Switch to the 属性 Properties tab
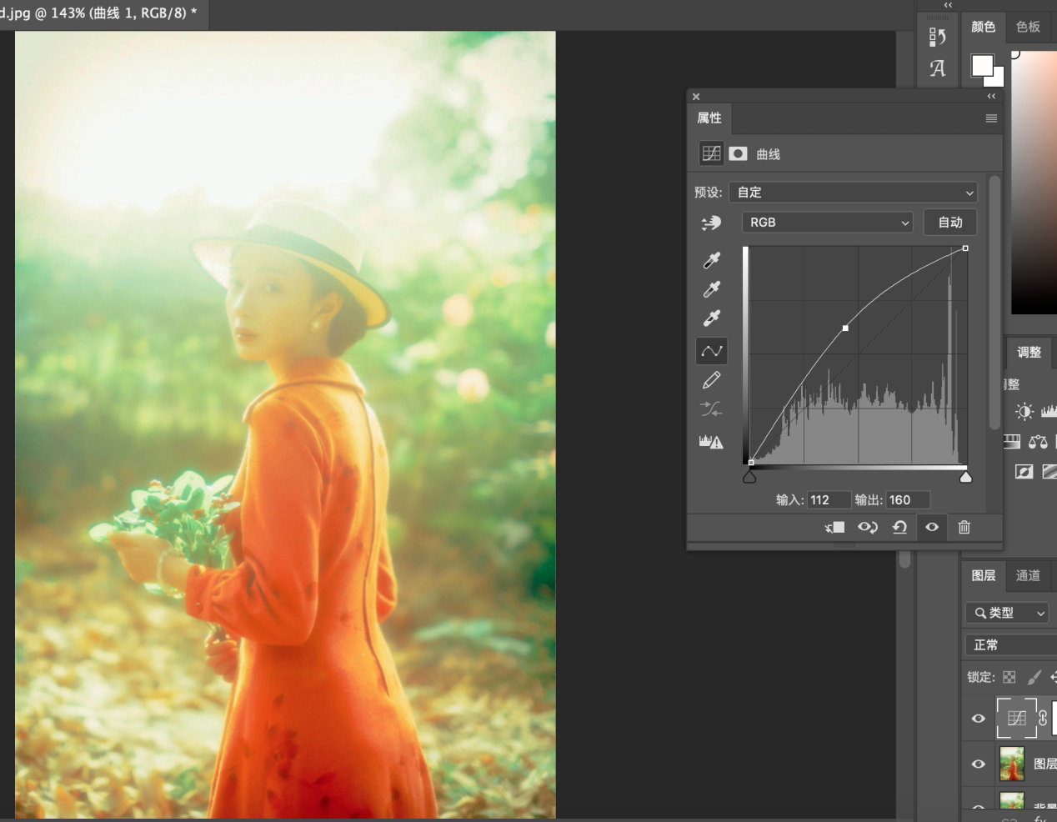This screenshot has width=1057, height=822. [x=709, y=118]
